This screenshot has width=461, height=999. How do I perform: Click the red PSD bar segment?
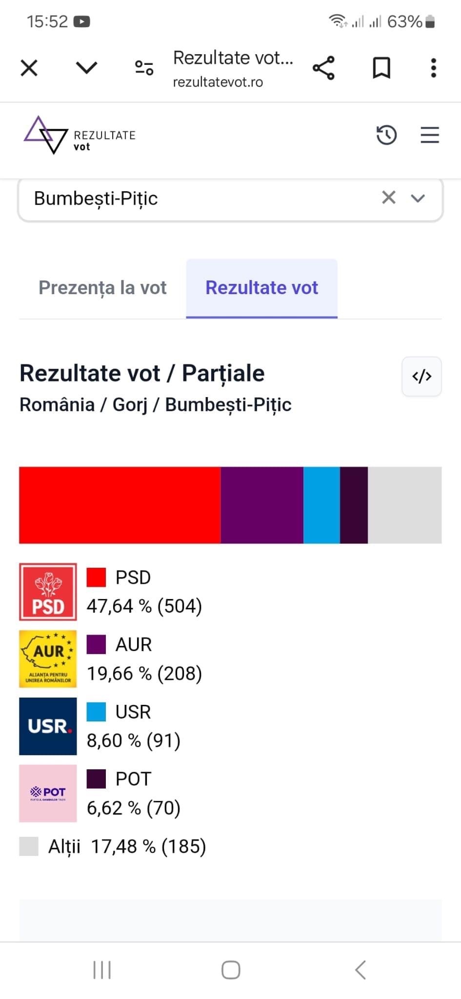click(120, 505)
